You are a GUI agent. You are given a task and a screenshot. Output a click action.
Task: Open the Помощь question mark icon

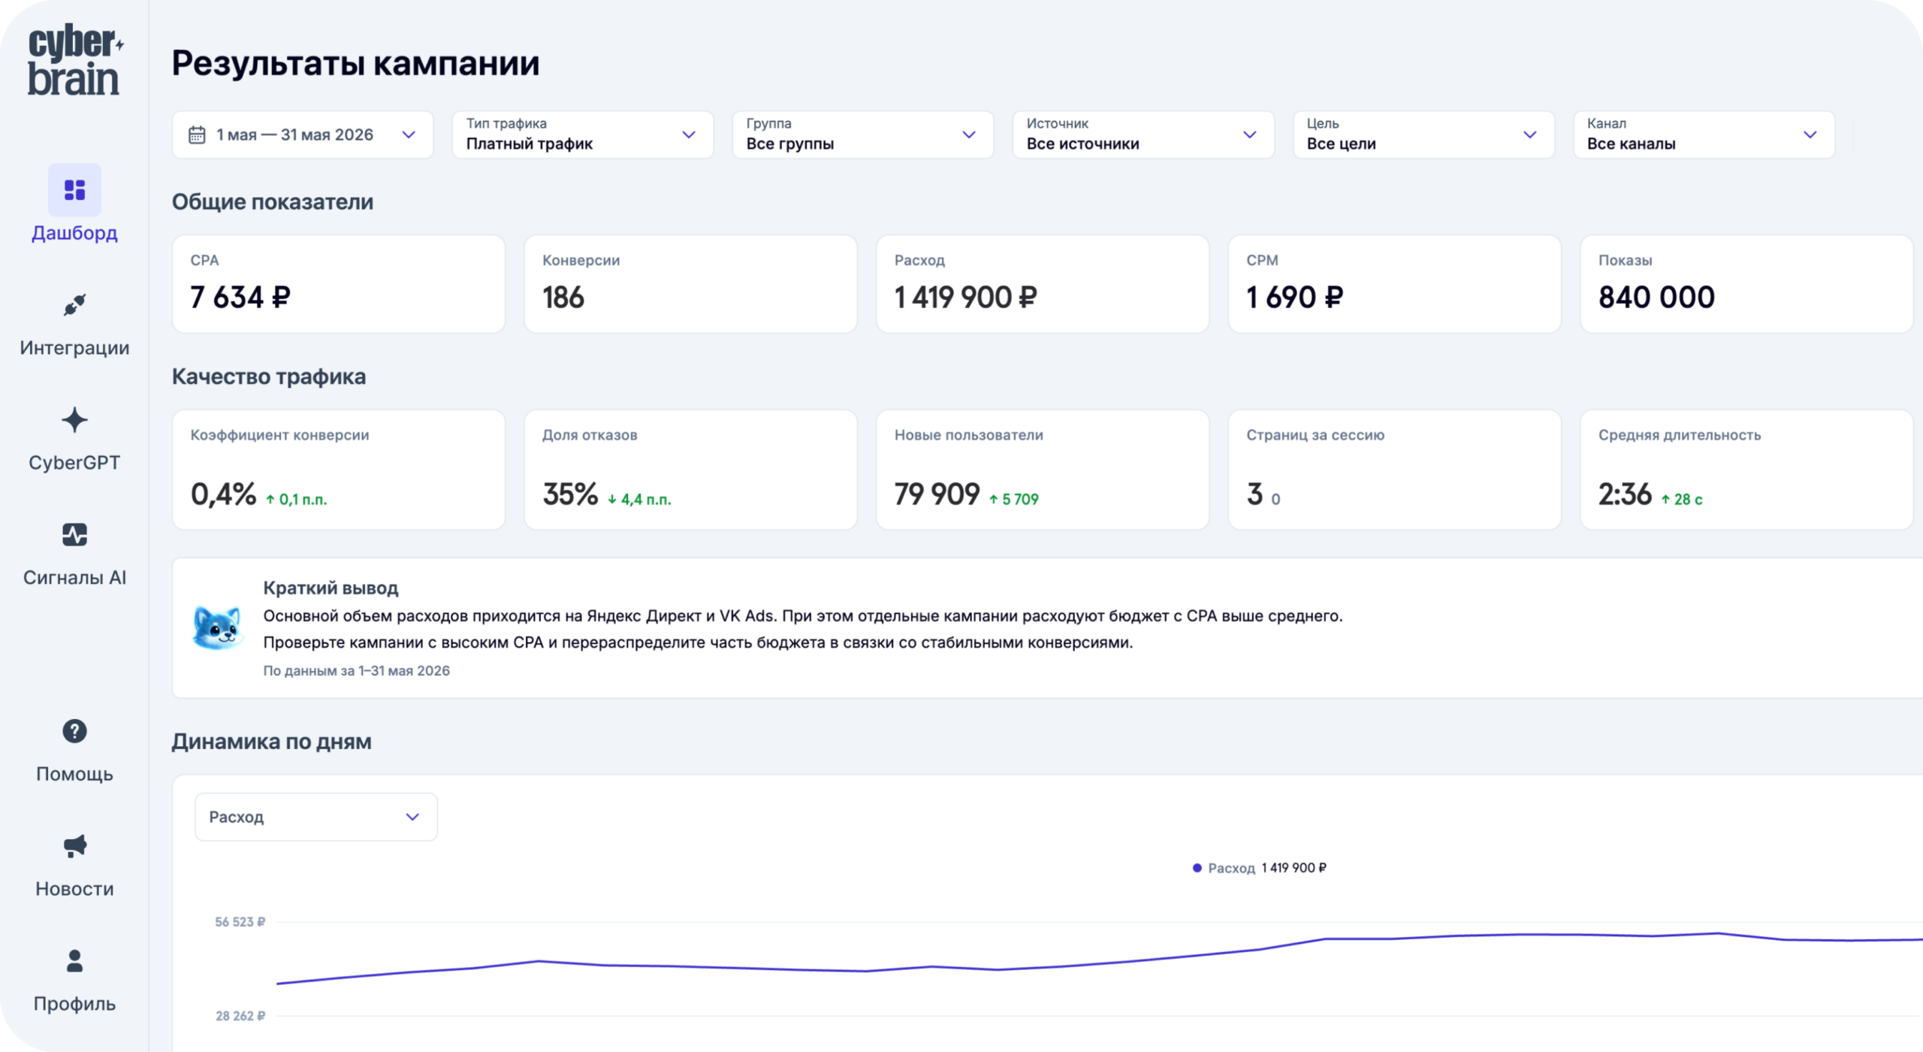[x=74, y=731]
